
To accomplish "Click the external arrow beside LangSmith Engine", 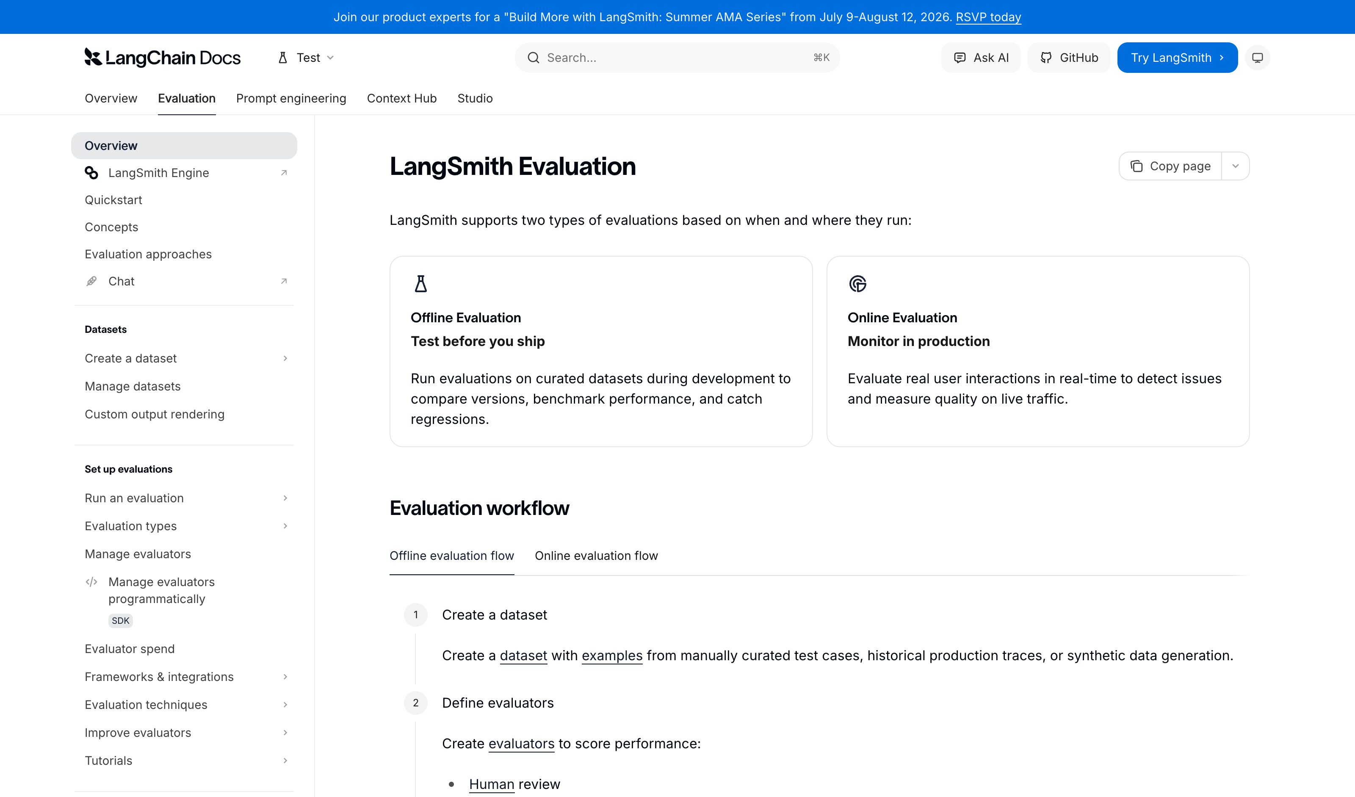I will 284,173.
